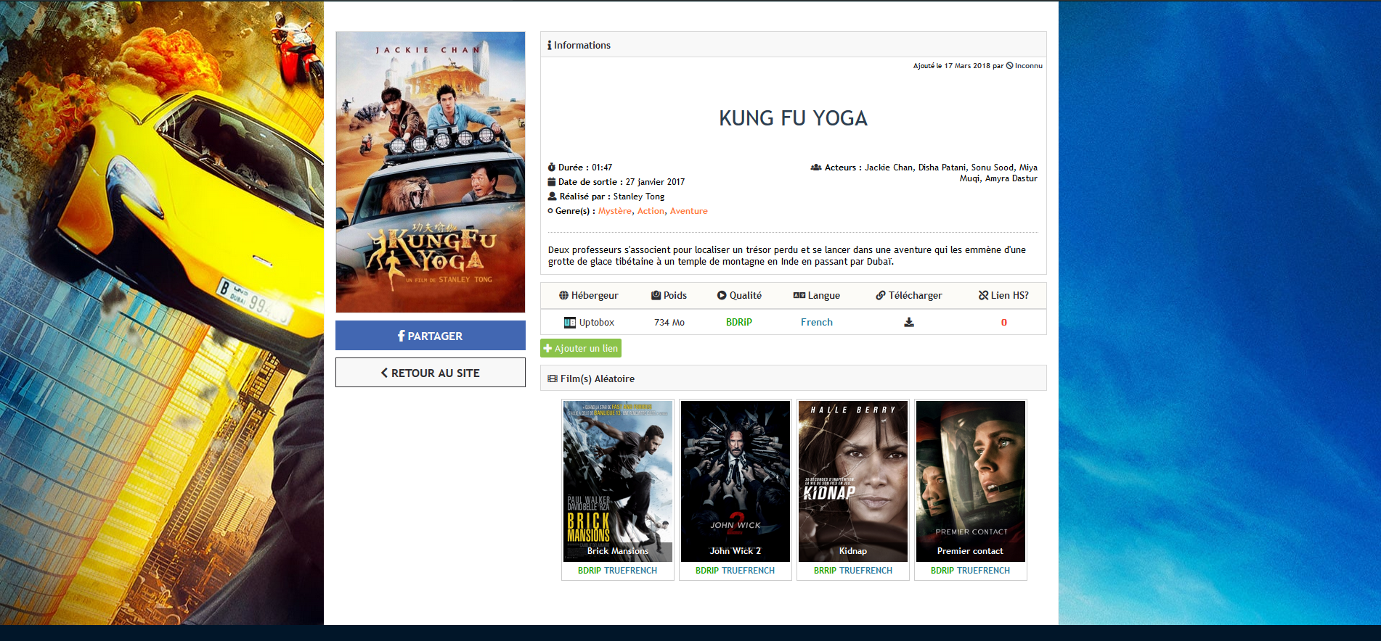Click the calendar icon beside Date de sortie

pos(552,182)
